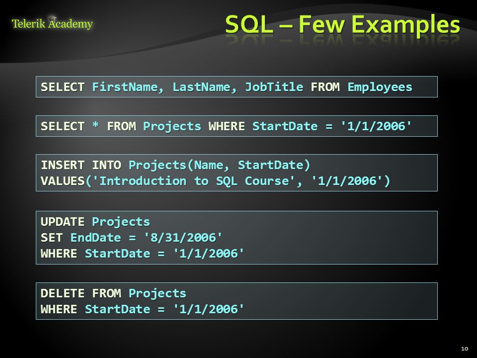Viewport: 477px width, 358px height.
Task: Click the WHERE keyword in second query
Action: pos(227,126)
